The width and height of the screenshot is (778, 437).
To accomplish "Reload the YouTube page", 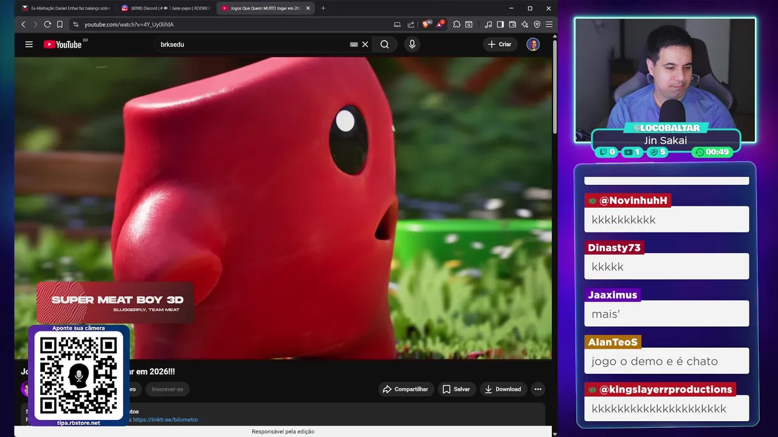I will (x=47, y=24).
